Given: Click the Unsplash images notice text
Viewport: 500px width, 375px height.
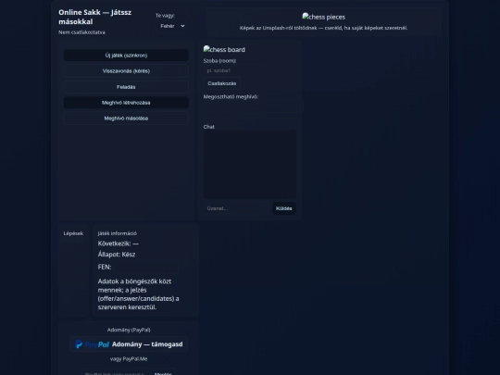Looking at the screenshot, I should tap(323, 28).
